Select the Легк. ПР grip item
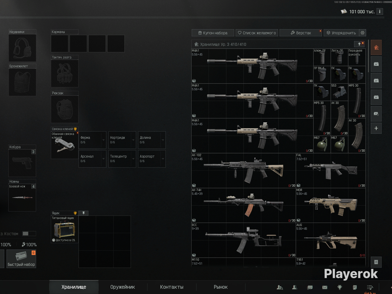392x294 pixels. click(x=339, y=57)
